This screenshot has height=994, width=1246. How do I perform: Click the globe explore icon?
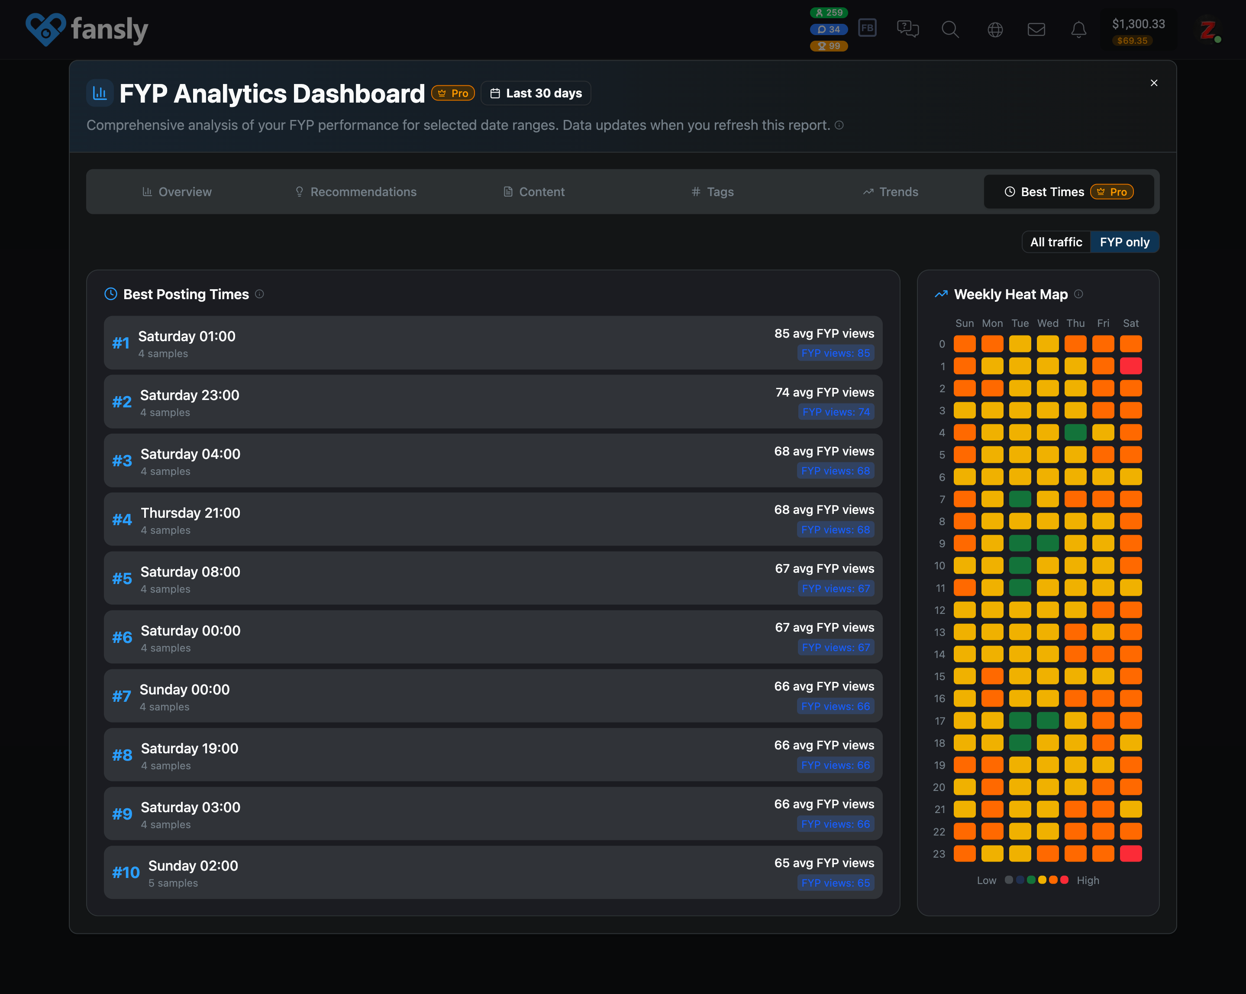tap(994, 29)
